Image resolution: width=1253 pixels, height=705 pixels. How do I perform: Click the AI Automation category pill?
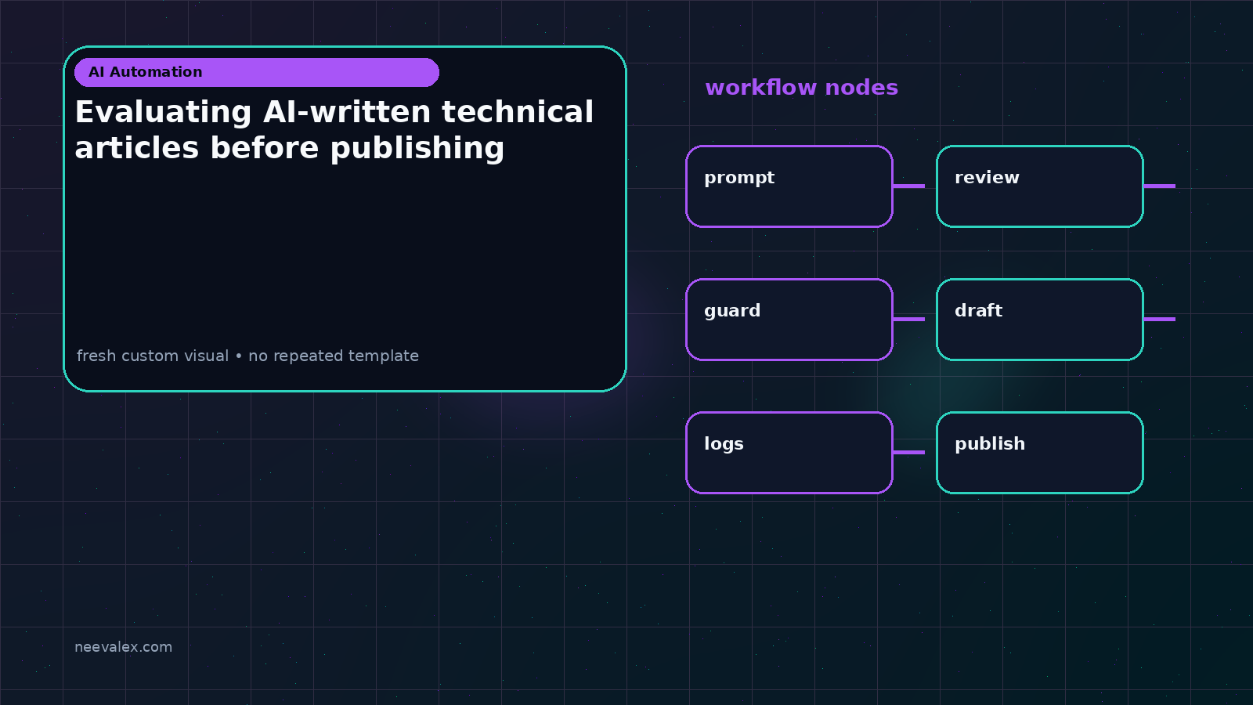257,72
